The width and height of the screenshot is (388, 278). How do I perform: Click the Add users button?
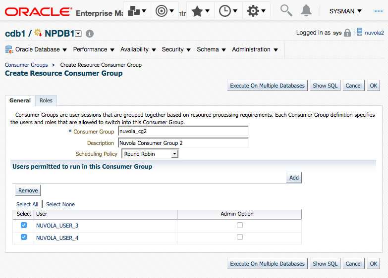coord(294,178)
